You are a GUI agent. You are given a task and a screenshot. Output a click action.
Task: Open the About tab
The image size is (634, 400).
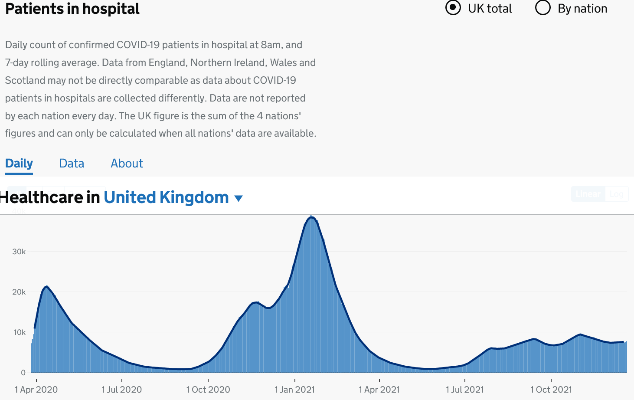[x=127, y=164]
